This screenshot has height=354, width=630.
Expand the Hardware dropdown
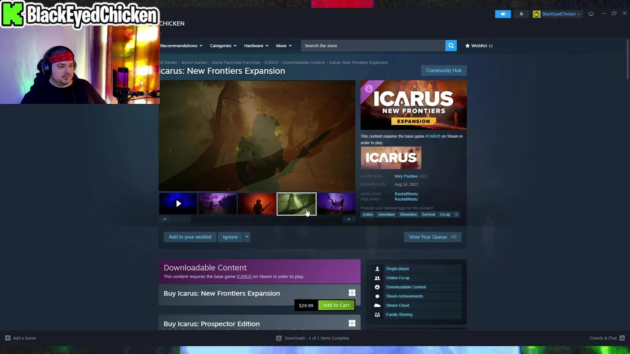(256, 46)
